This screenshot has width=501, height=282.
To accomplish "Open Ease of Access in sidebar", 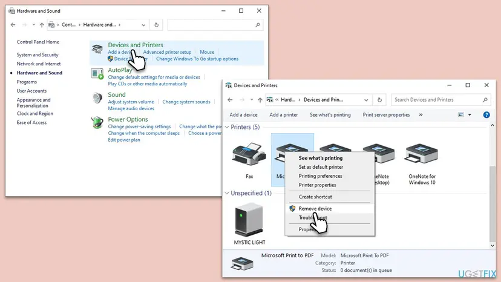I will tap(31, 122).
